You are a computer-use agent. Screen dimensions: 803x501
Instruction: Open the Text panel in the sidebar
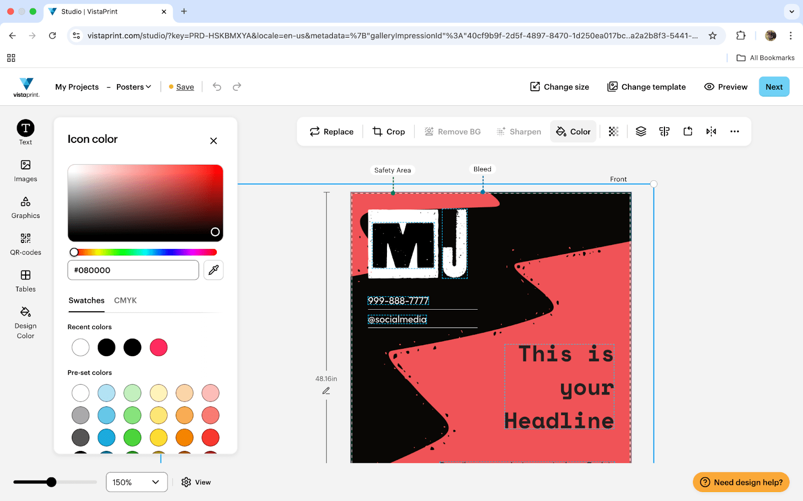click(x=25, y=132)
